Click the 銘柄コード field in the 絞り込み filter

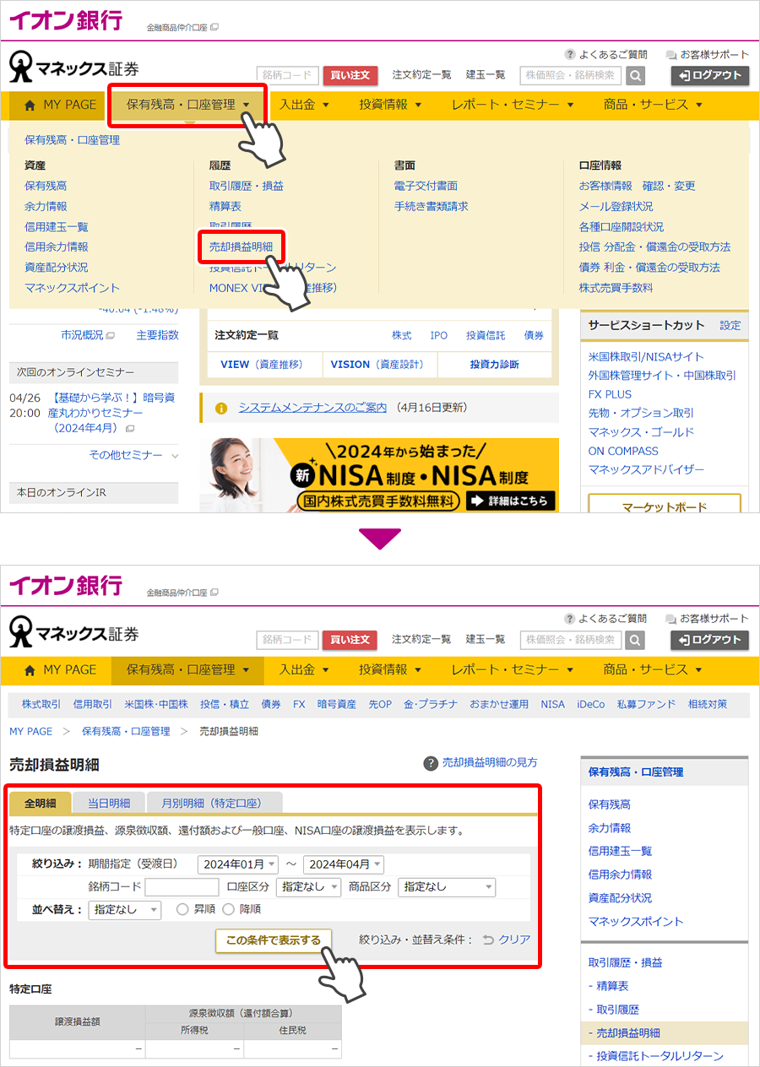[182, 887]
